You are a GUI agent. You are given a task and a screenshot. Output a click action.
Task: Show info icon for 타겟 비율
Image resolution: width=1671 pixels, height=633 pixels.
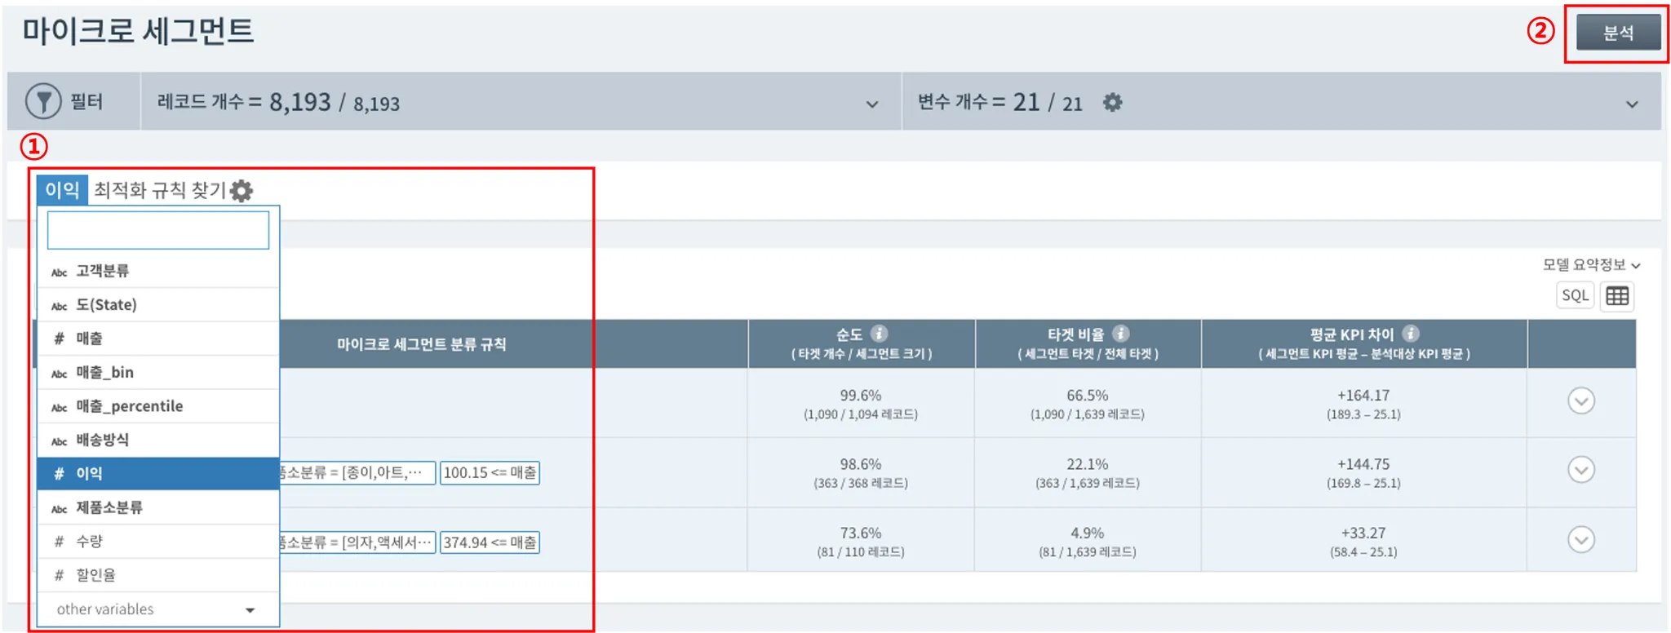pos(1121,334)
